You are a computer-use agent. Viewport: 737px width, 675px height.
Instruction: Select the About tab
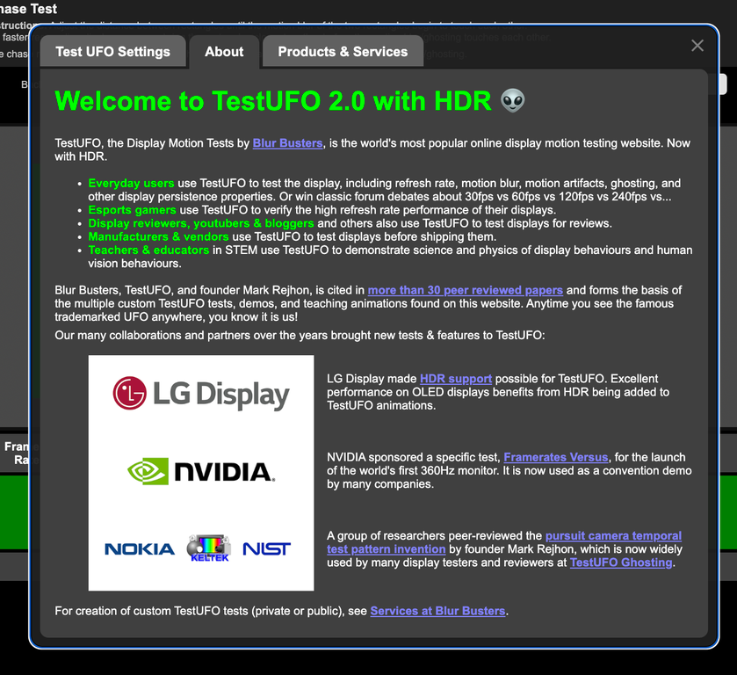coord(224,52)
